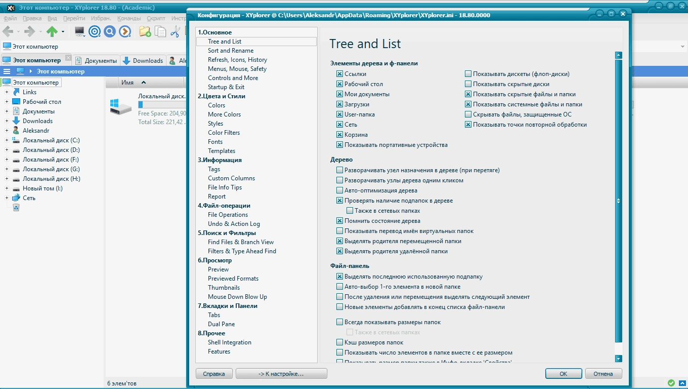Click the Документы document icon in tree
Screen dimensions: 688x389
coord(16,111)
